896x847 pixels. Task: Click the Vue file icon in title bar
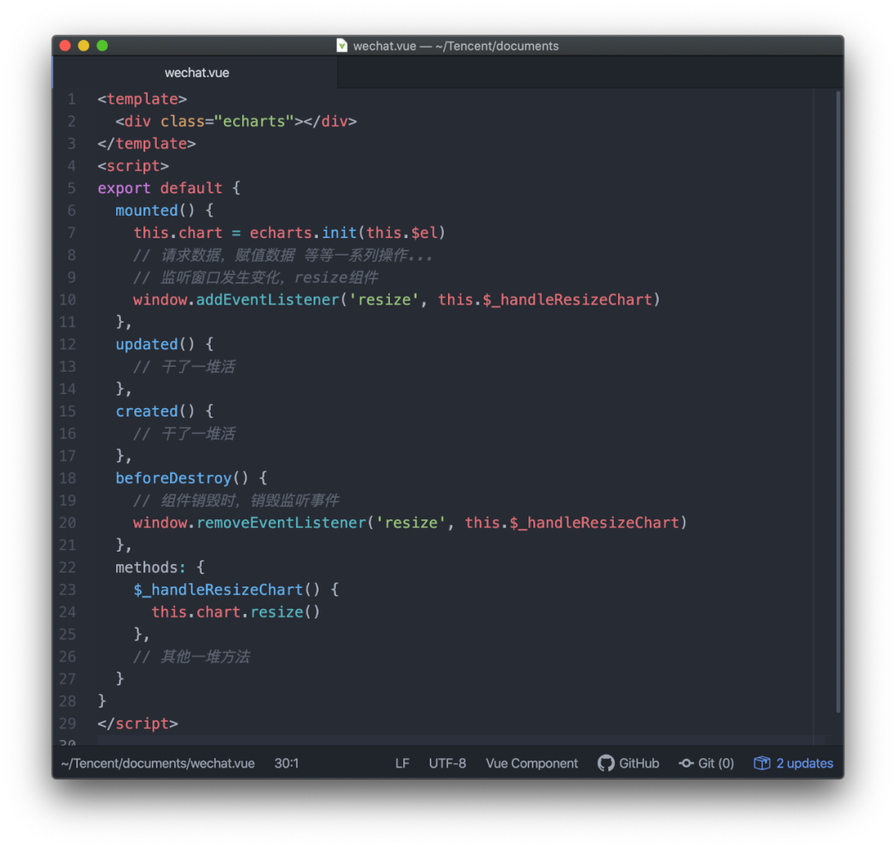(341, 46)
